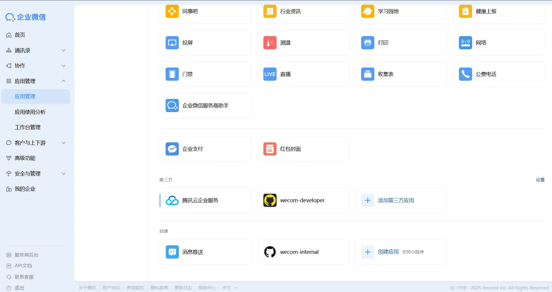Click the 客户与上下游 sidebar label
The height and width of the screenshot is (292, 552).
[x=30, y=143]
